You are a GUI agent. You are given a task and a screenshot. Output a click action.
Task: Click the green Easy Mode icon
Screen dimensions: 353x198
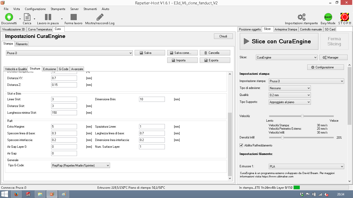pos(328,17)
